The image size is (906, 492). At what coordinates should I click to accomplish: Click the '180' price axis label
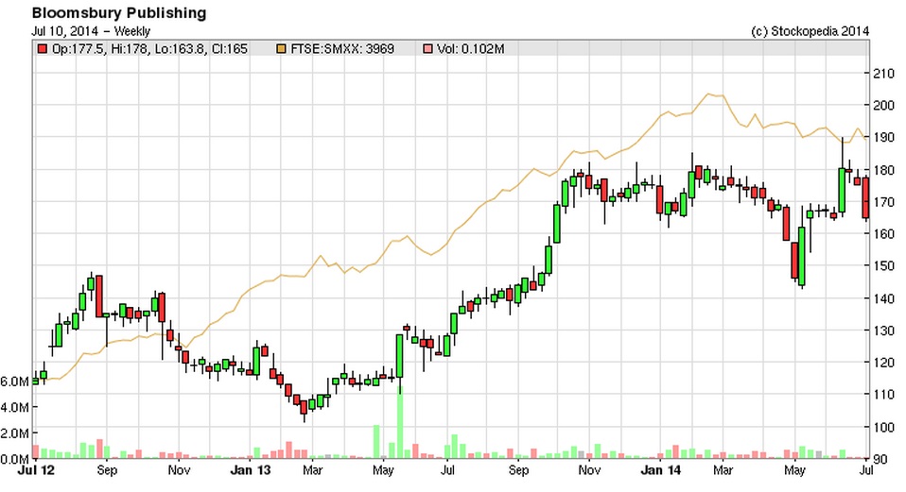[884, 170]
